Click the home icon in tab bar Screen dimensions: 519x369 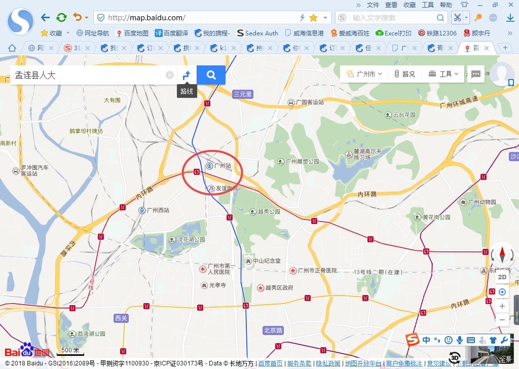tap(12, 48)
